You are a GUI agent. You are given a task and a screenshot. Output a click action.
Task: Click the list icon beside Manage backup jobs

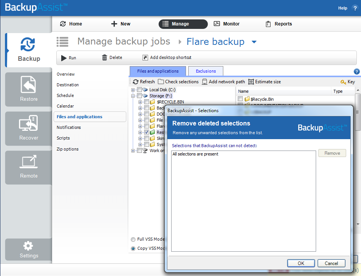(63, 42)
